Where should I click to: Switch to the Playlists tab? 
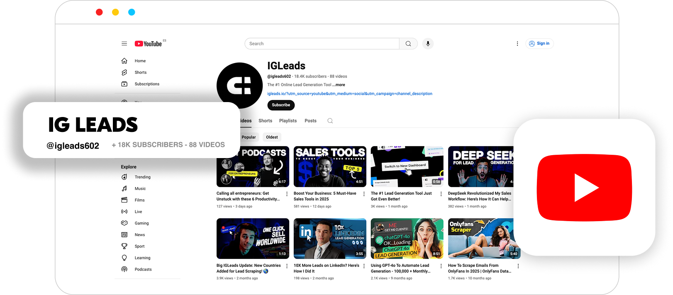point(288,121)
